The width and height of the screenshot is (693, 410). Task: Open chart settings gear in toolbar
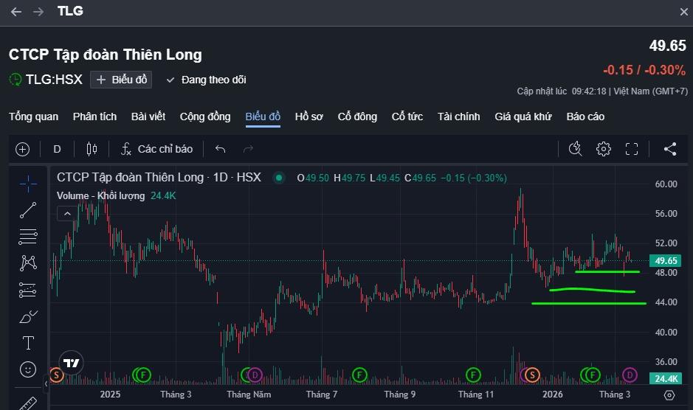point(603,149)
